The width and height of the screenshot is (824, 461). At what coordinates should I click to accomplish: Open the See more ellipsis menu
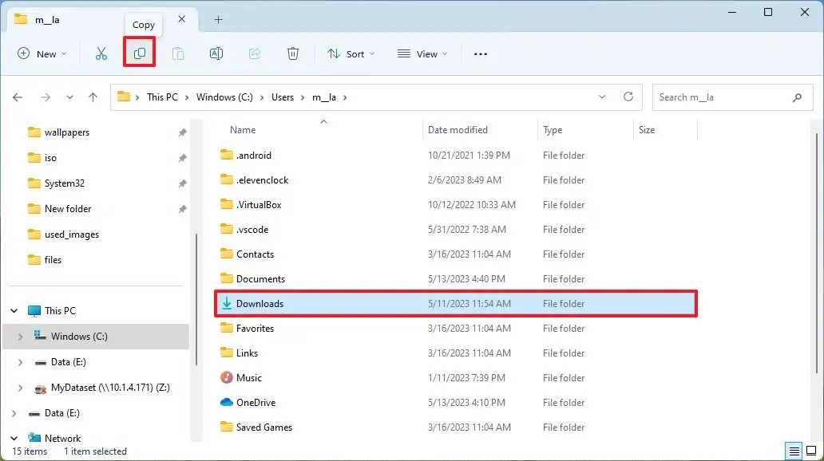pyautogui.click(x=480, y=53)
